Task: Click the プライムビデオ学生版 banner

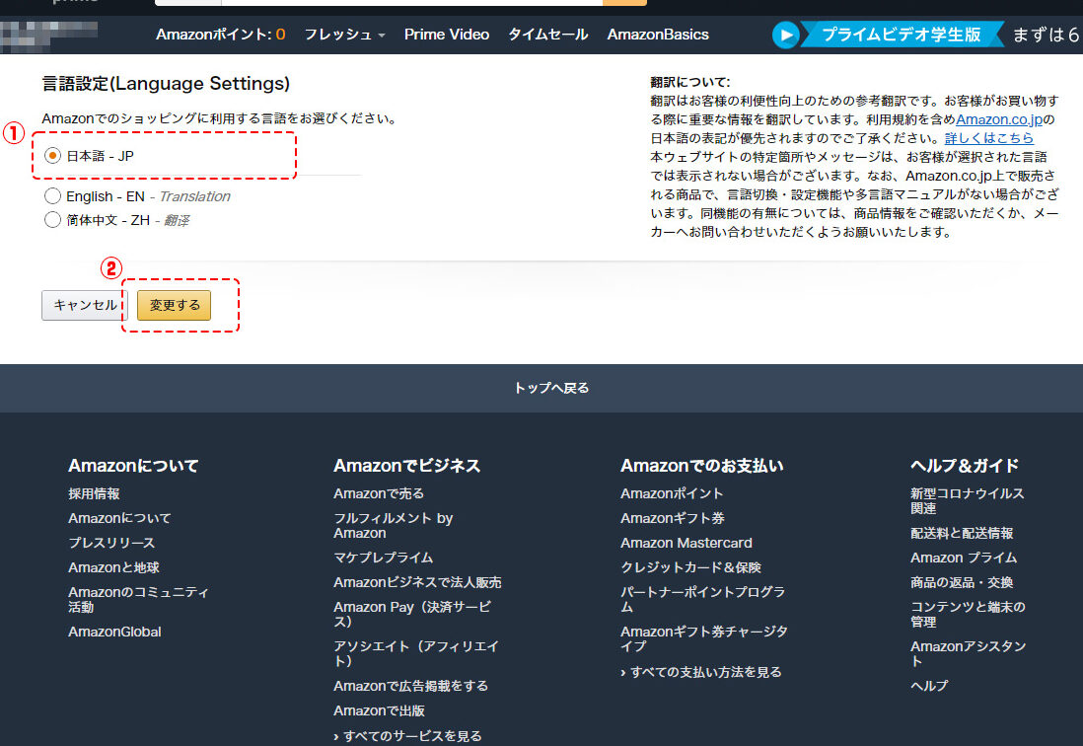Action: point(901,35)
